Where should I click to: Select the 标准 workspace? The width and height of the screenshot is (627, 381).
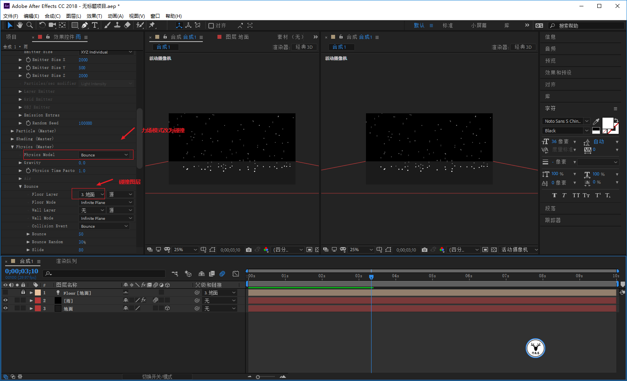pyautogui.click(x=448, y=25)
